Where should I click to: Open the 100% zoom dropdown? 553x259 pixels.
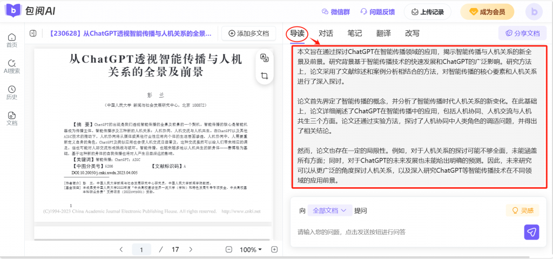(251, 249)
